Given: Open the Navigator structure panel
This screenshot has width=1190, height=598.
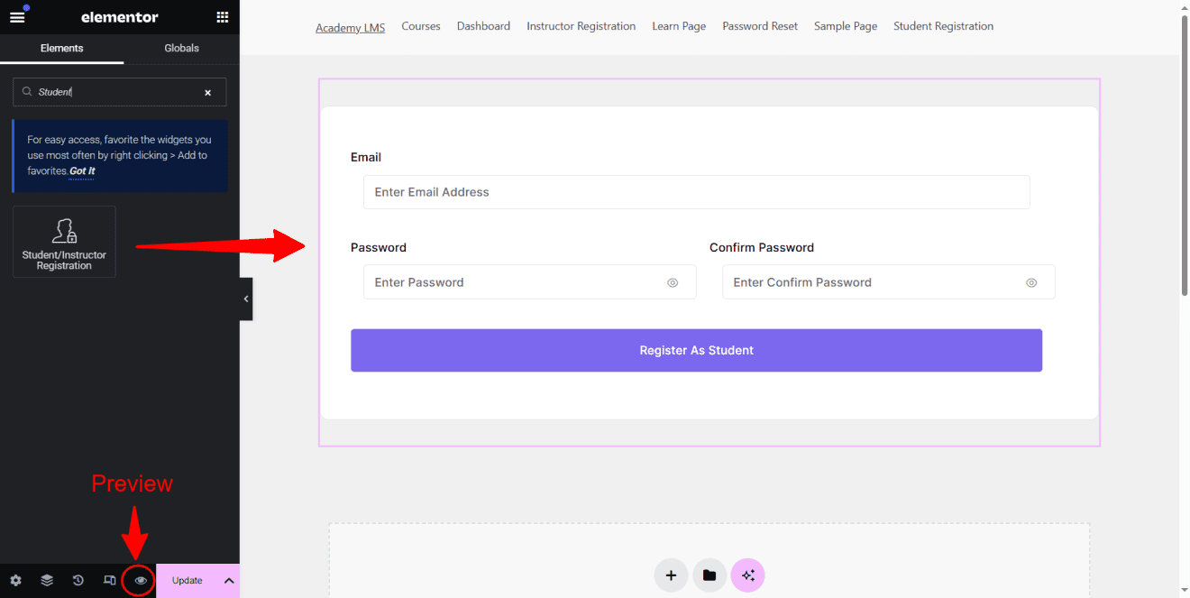Looking at the screenshot, I should point(46,580).
